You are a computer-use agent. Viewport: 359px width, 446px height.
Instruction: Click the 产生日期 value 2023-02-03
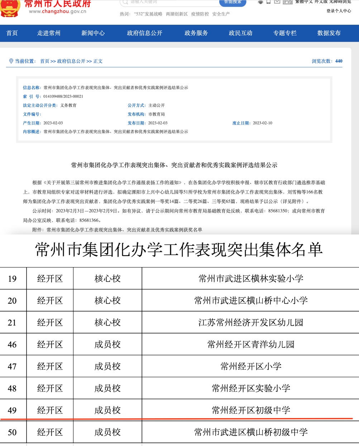tap(53, 123)
